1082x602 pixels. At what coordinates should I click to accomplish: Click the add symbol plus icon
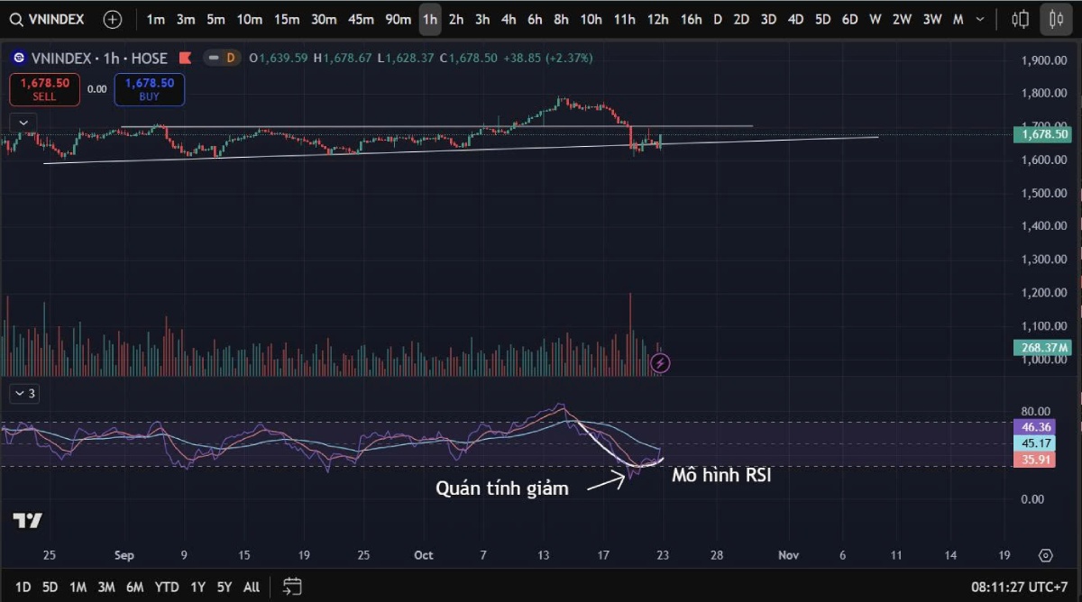coord(112,19)
